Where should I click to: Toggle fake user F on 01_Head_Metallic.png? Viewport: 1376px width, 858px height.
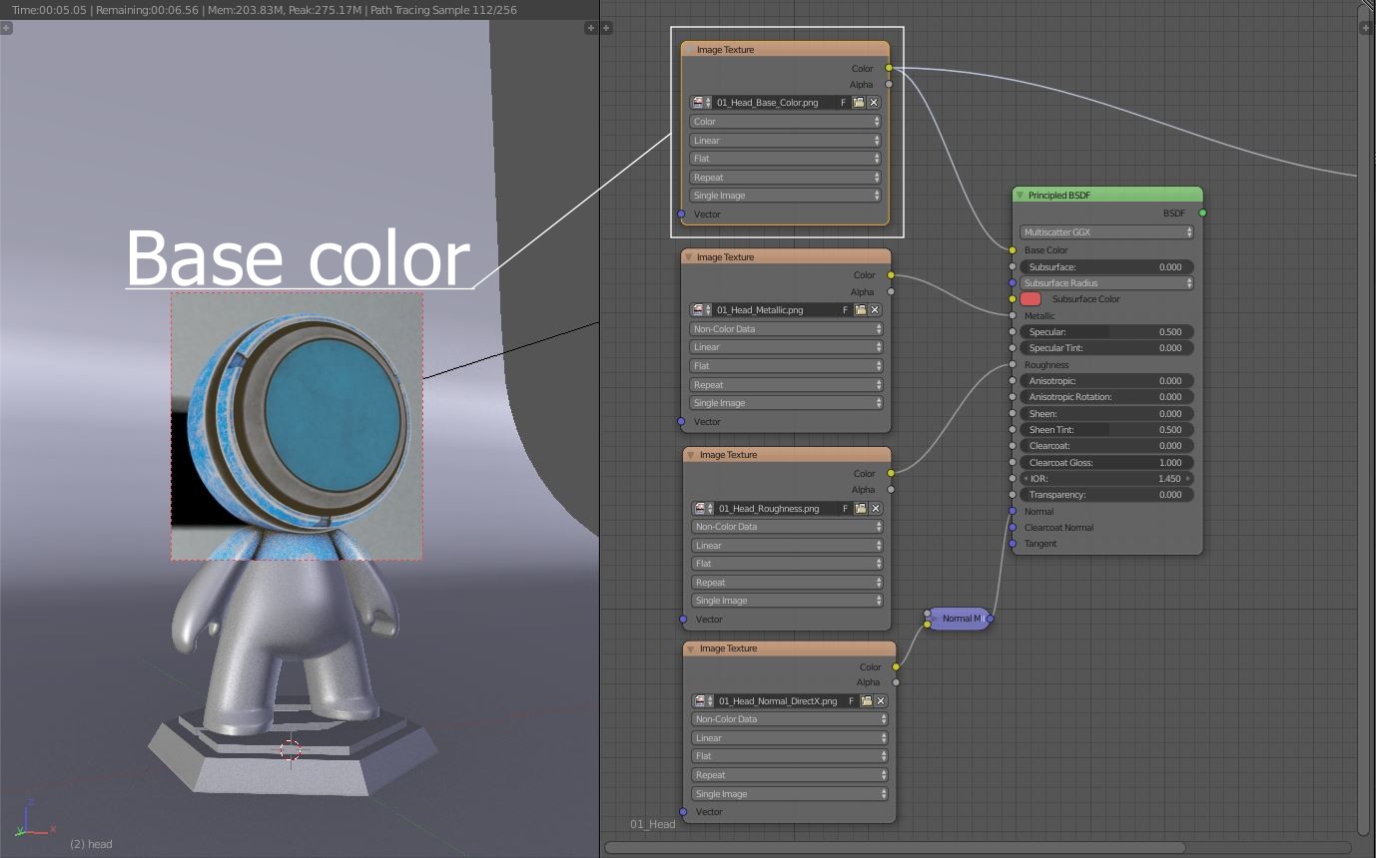pyautogui.click(x=845, y=310)
